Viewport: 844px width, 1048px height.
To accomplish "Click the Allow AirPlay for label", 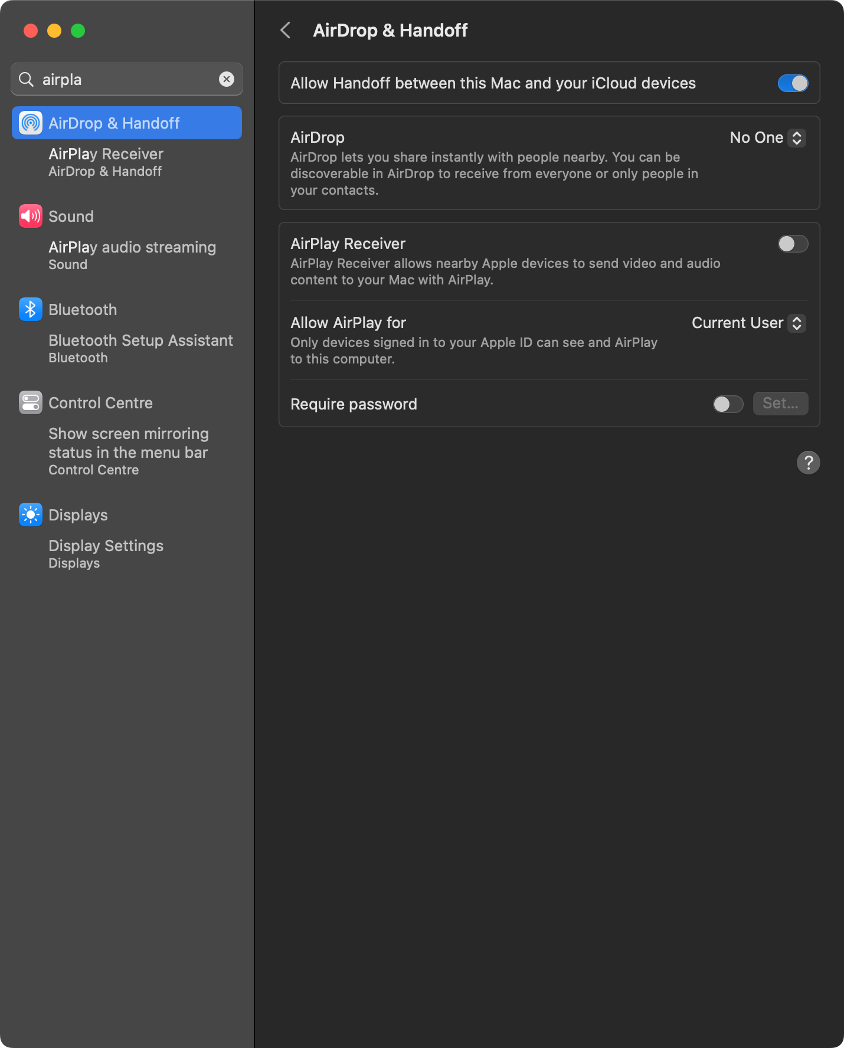I will coord(348,323).
